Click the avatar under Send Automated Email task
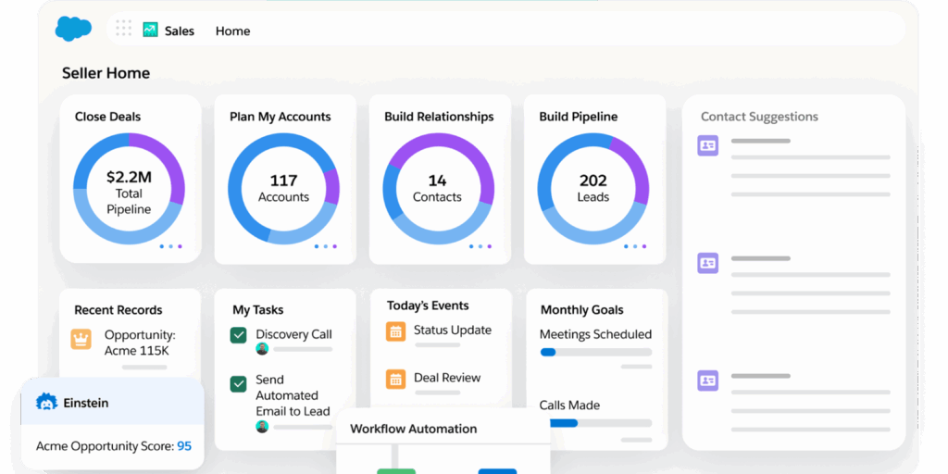 pyautogui.click(x=262, y=427)
